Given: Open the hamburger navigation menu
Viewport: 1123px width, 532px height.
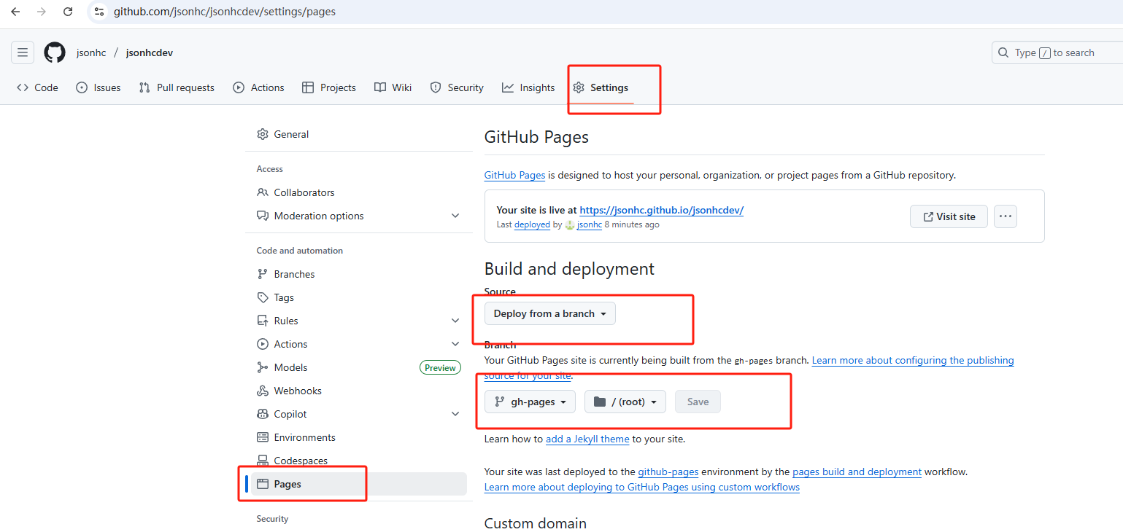Looking at the screenshot, I should click(23, 52).
